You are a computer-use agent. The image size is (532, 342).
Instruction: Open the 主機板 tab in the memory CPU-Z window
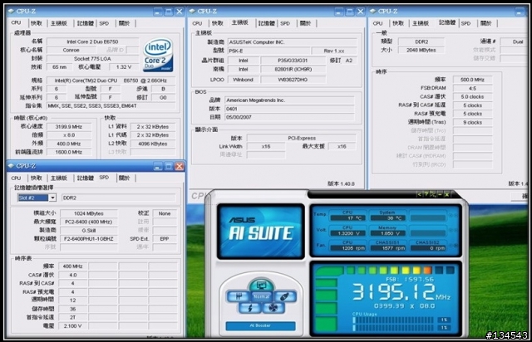421,23
